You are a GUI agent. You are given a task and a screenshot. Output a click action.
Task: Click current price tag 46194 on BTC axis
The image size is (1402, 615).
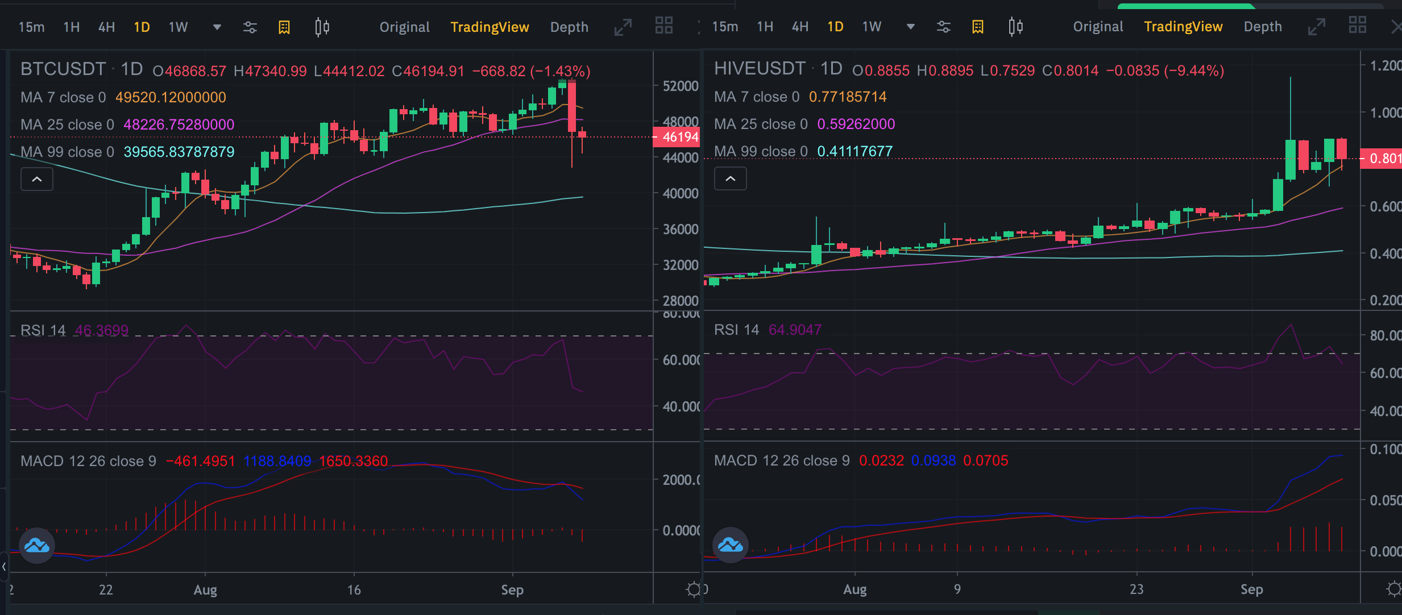point(677,137)
